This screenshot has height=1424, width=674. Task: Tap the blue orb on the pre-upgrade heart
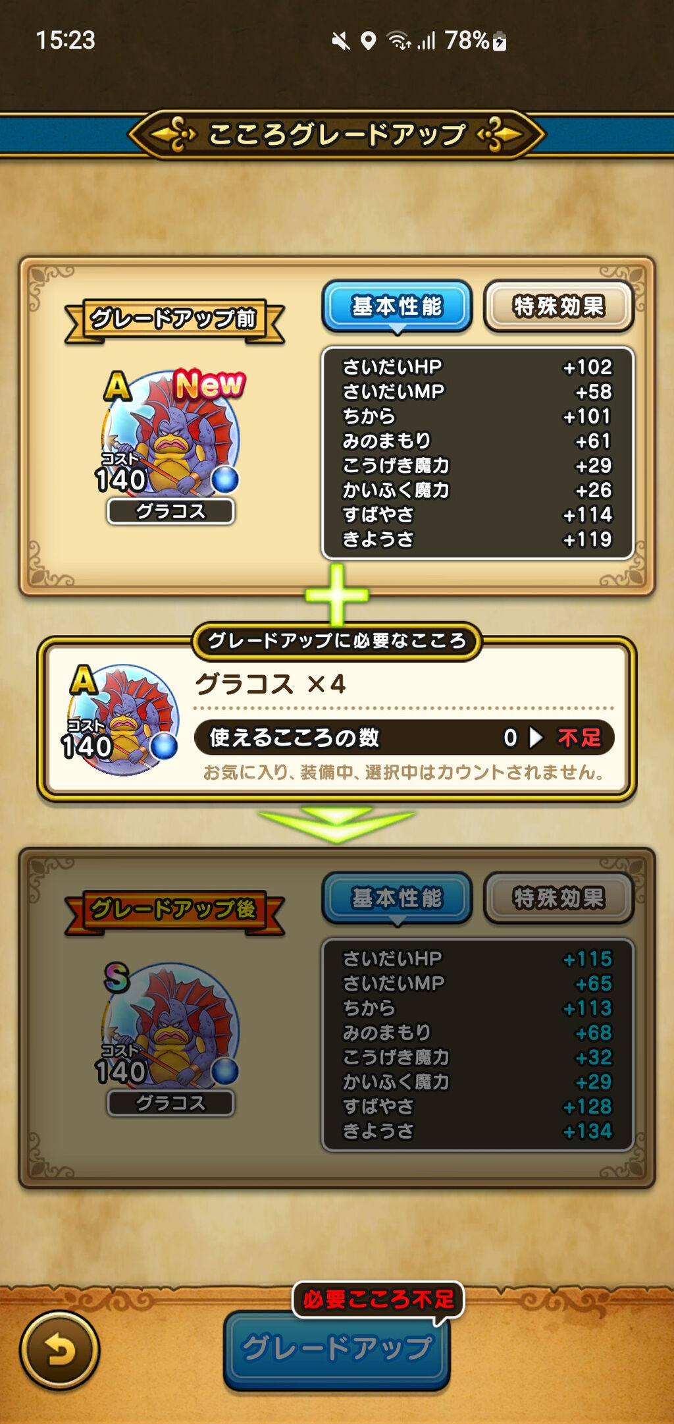(224, 479)
